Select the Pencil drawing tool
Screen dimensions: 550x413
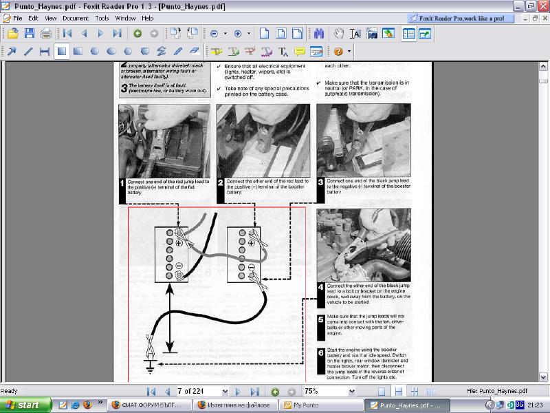pyautogui.click(x=177, y=51)
